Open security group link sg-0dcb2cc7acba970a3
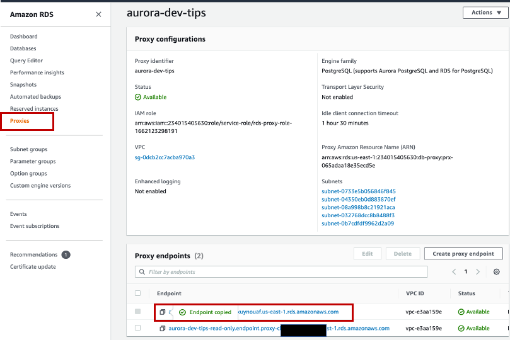 (165, 157)
